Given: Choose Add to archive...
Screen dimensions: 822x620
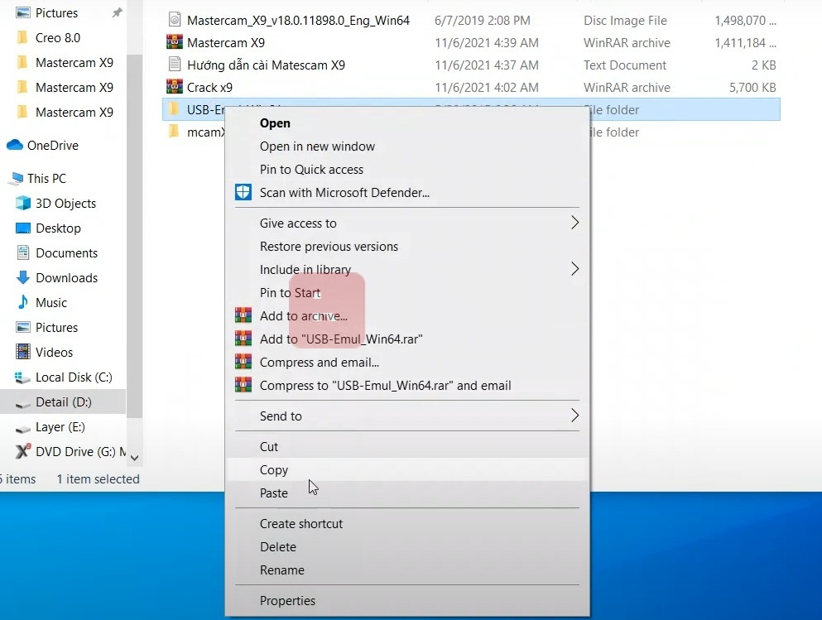Looking at the screenshot, I should [304, 315].
